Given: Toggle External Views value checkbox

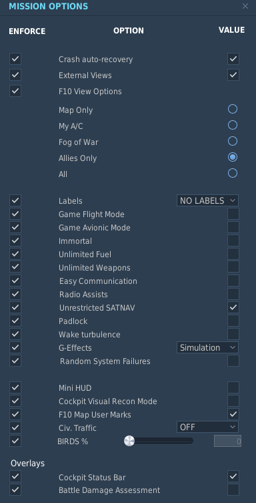Looking at the screenshot, I should click(233, 75).
